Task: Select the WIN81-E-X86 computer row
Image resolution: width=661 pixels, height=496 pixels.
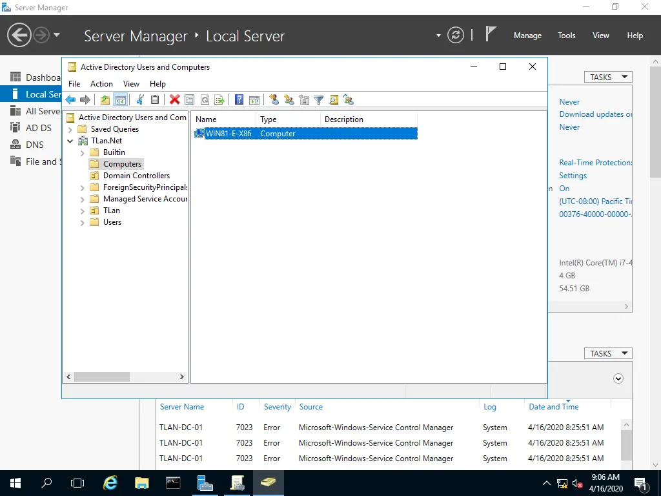Action: (305, 134)
